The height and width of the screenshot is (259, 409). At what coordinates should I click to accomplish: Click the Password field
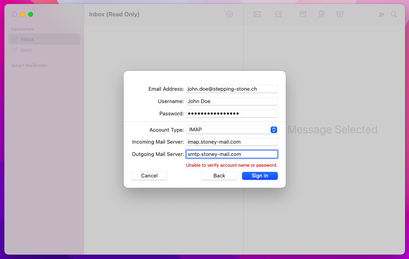click(232, 114)
